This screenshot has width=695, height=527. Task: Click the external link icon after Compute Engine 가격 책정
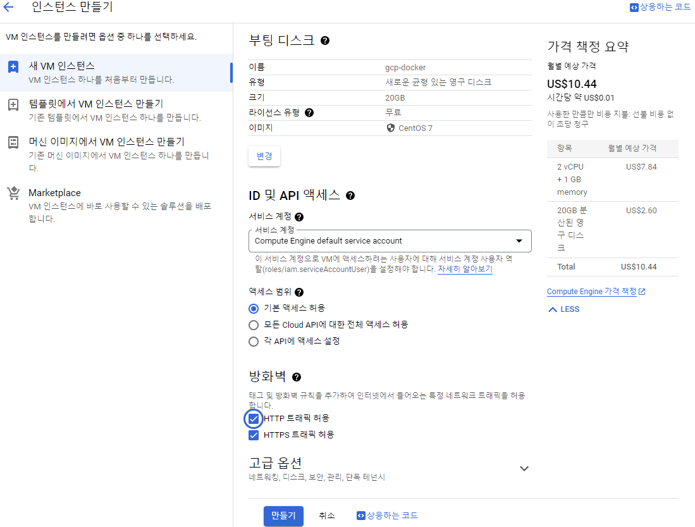coord(642,292)
